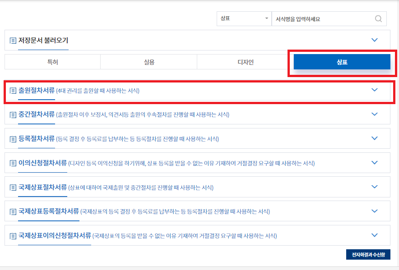Switch to the 디자인 tab
This screenshot has height=270, width=399.
point(246,62)
